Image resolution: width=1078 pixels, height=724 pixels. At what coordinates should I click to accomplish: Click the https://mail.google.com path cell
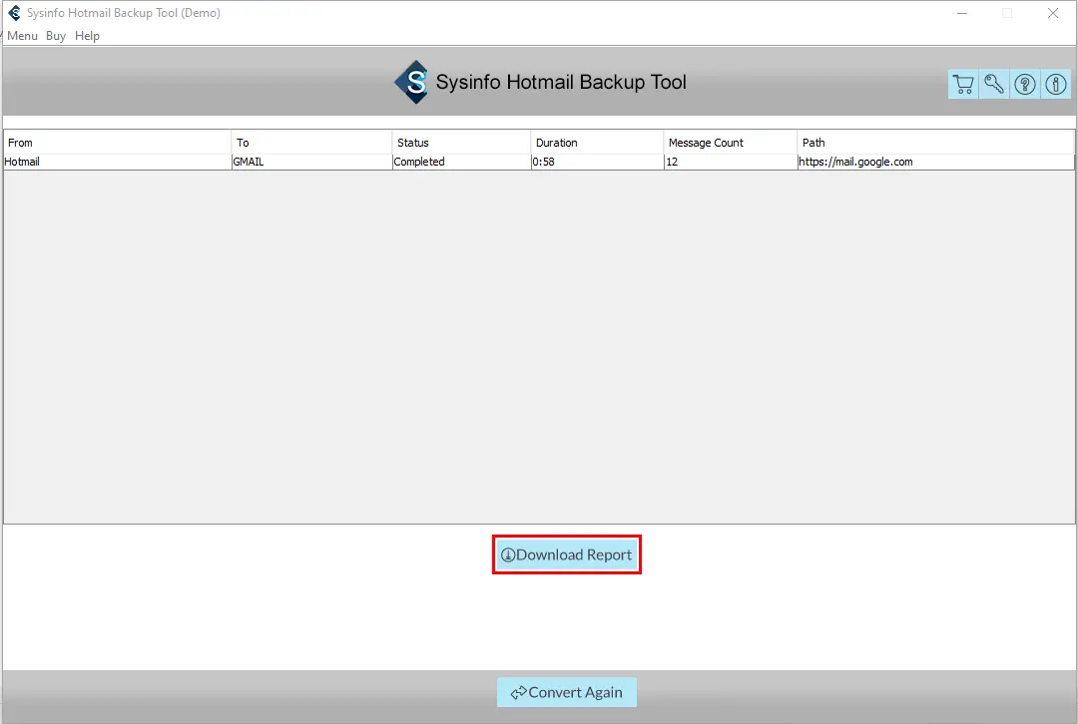point(935,163)
